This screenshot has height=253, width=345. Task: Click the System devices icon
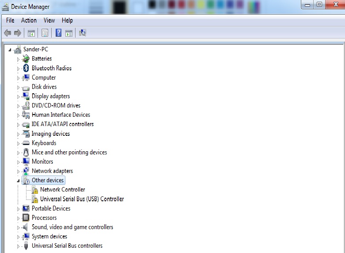(26, 236)
